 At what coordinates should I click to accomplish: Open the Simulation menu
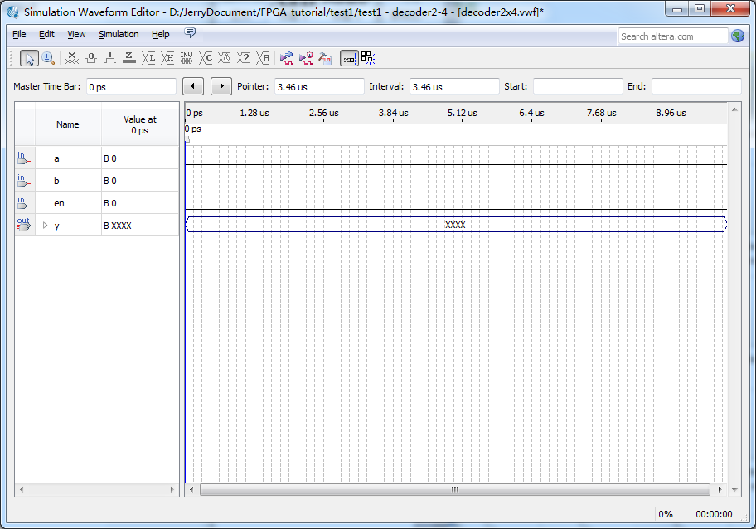(119, 34)
